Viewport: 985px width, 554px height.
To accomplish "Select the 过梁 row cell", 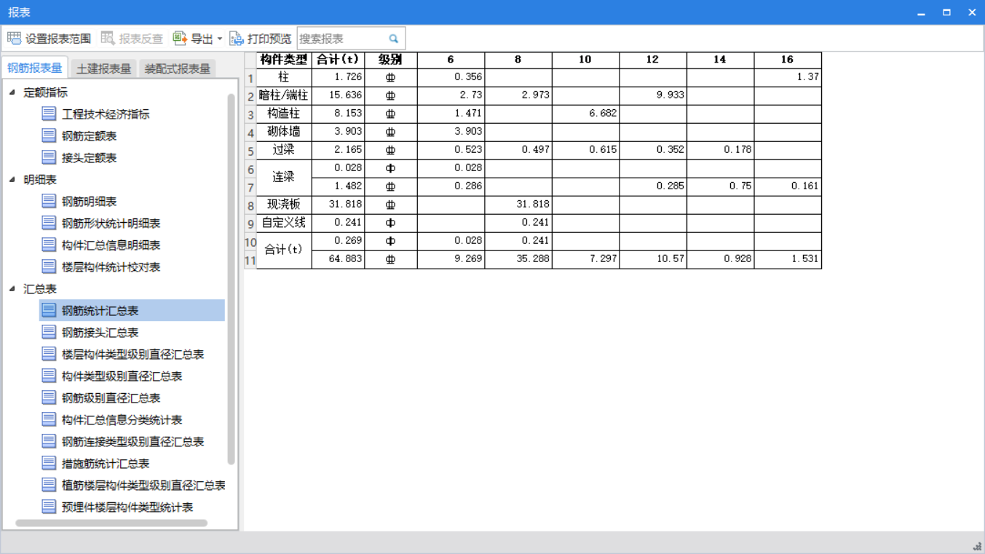I will (284, 150).
